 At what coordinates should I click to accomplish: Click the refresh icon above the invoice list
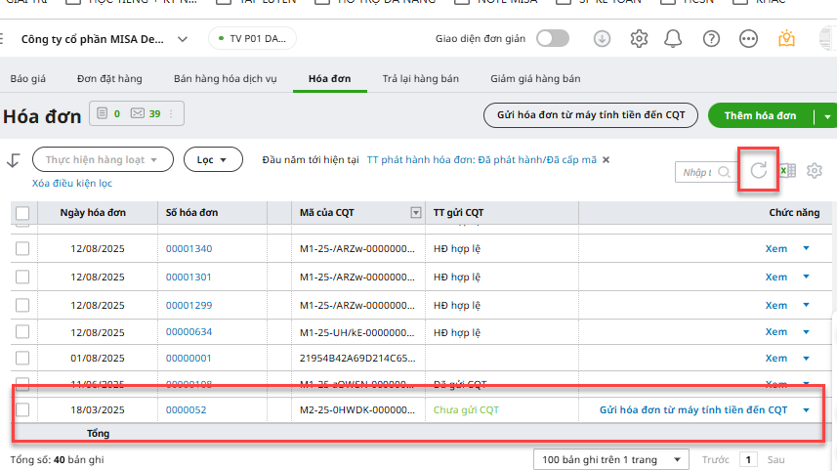click(758, 171)
